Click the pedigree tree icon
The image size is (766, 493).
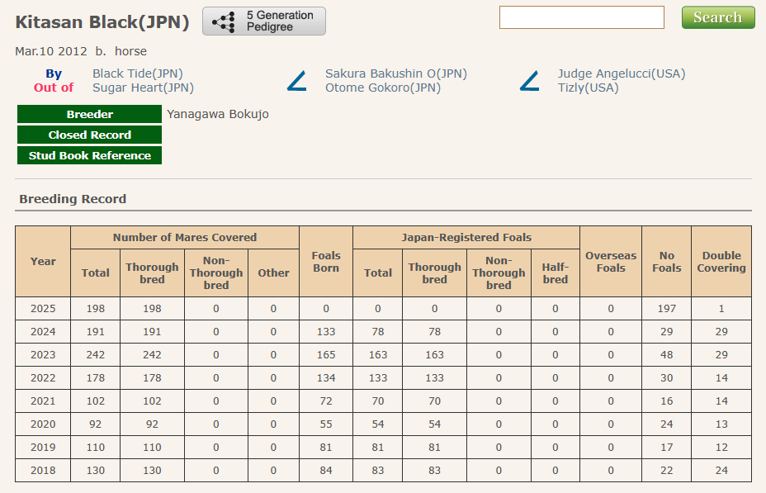pos(224,21)
